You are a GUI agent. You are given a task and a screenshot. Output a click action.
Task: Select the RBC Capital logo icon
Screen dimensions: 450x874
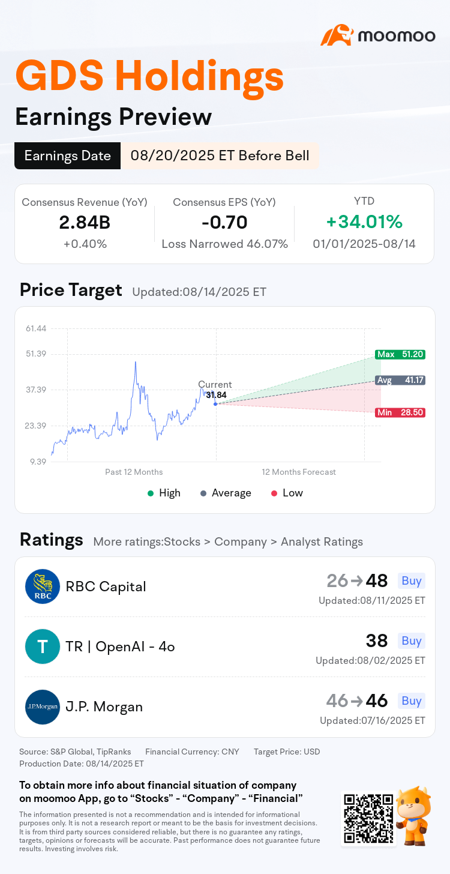point(43,586)
